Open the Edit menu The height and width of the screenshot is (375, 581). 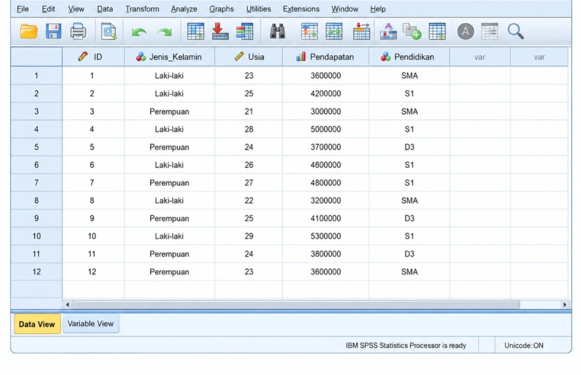click(x=48, y=9)
